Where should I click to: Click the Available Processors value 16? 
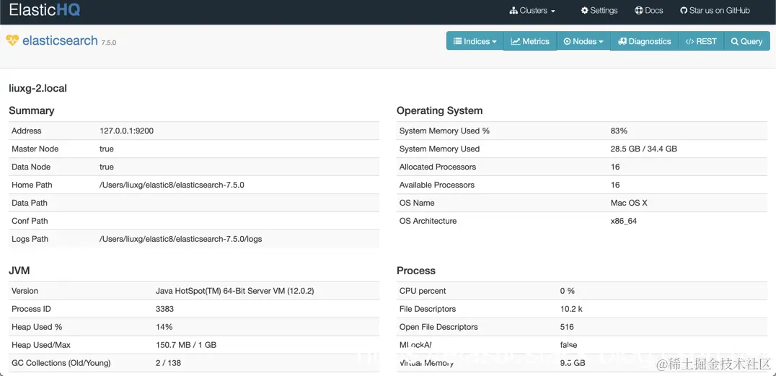[x=615, y=185]
